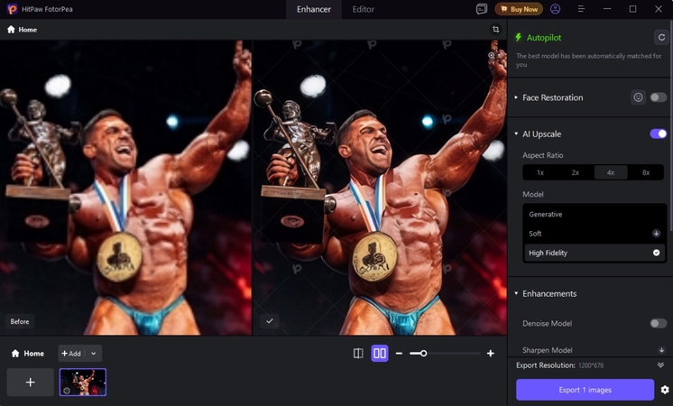
Task: Click the magnifier icon on the enhanced image
Action: click(x=492, y=55)
